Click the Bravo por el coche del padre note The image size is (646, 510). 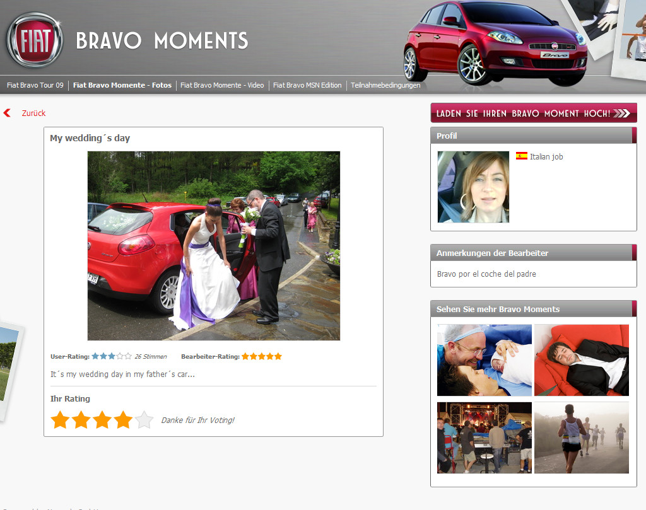486,274
